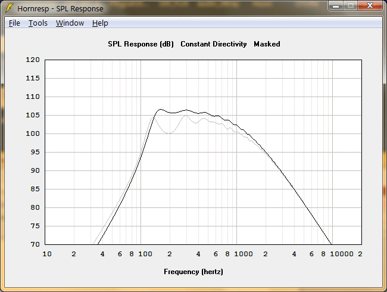Click the 'Constant Directivity' label
The width and height of the screenshot is (387, 292).
point(214,44)
